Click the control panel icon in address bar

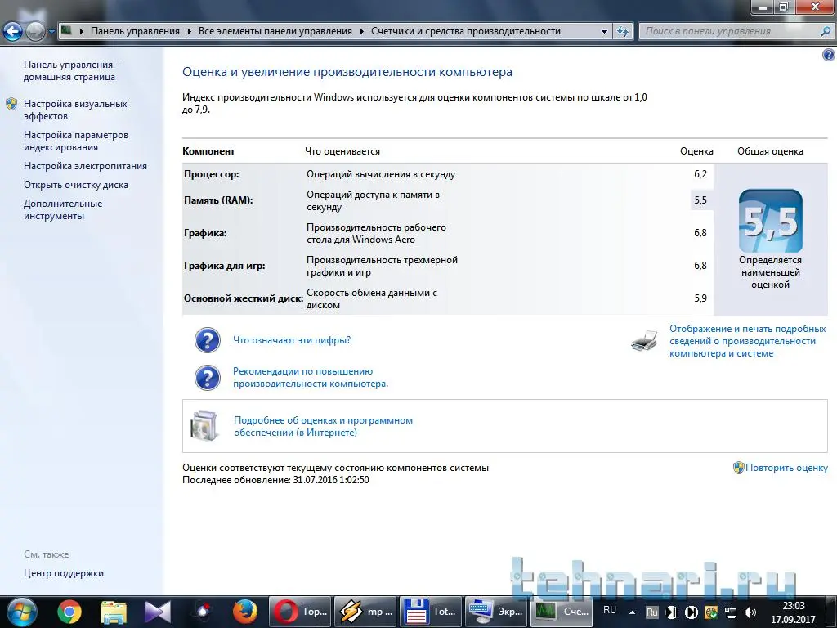(x=66, y=30)
